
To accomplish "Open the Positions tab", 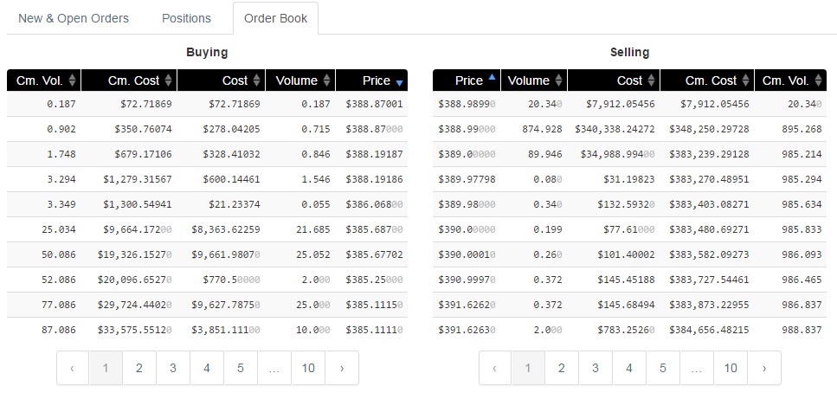I will (x=186, y=18).
